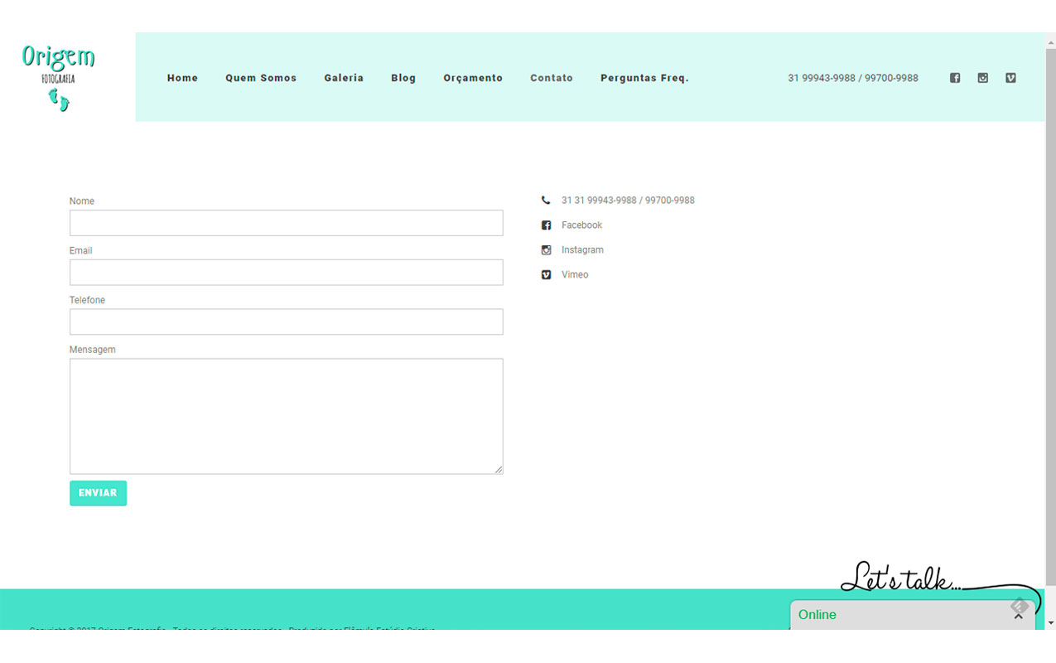Open Quem Somos menu item
The width and height of the screenshot is (1056, 663).
coord(261,78)
